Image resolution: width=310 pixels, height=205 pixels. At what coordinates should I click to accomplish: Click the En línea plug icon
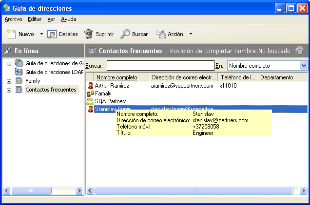8,51
